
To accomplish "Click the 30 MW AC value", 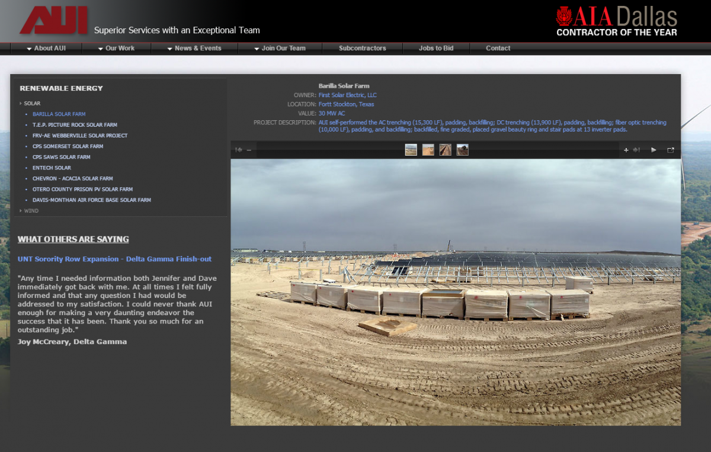I will pyautogui.click(x=331, y=113).
